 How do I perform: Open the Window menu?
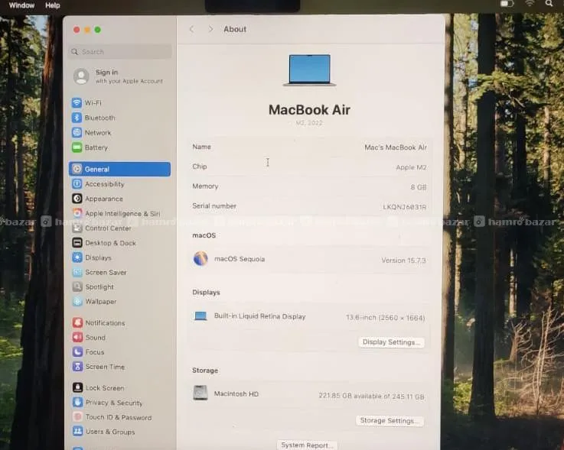pyautogui.click(x=21, y=5)
